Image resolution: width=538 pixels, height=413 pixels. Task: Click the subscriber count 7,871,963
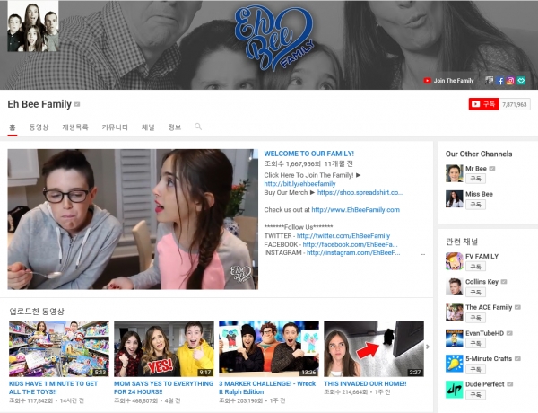(x=515, y=104)
